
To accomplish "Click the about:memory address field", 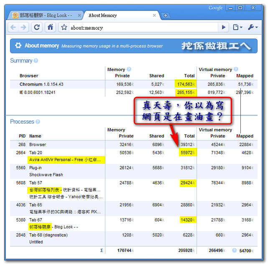I will click(x=143, y=28).
